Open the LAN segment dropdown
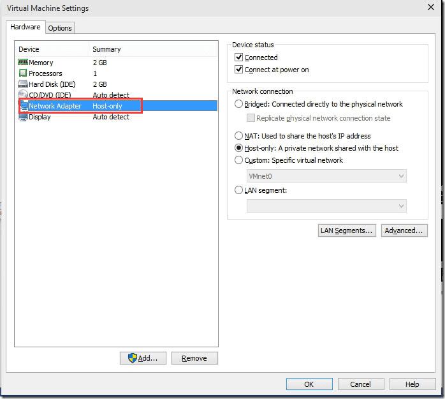 click(326, 206)
